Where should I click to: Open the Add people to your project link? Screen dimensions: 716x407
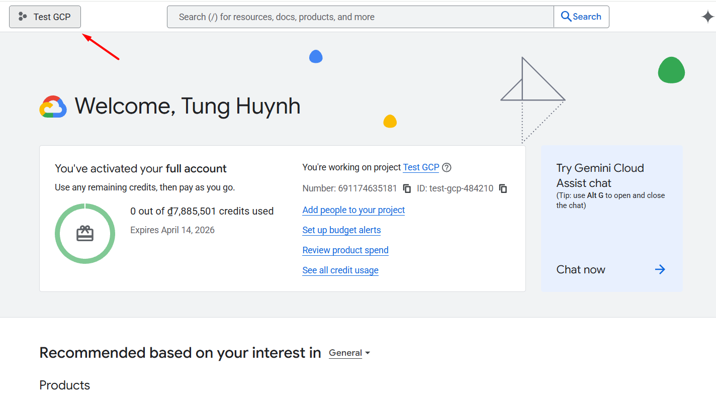[x=353, y=210]
